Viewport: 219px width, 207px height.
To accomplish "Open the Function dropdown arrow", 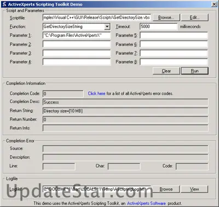I will click(x=107, y=27).
